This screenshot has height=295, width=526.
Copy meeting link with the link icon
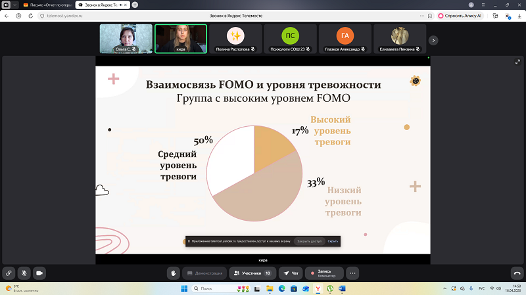tap(9, 273)
